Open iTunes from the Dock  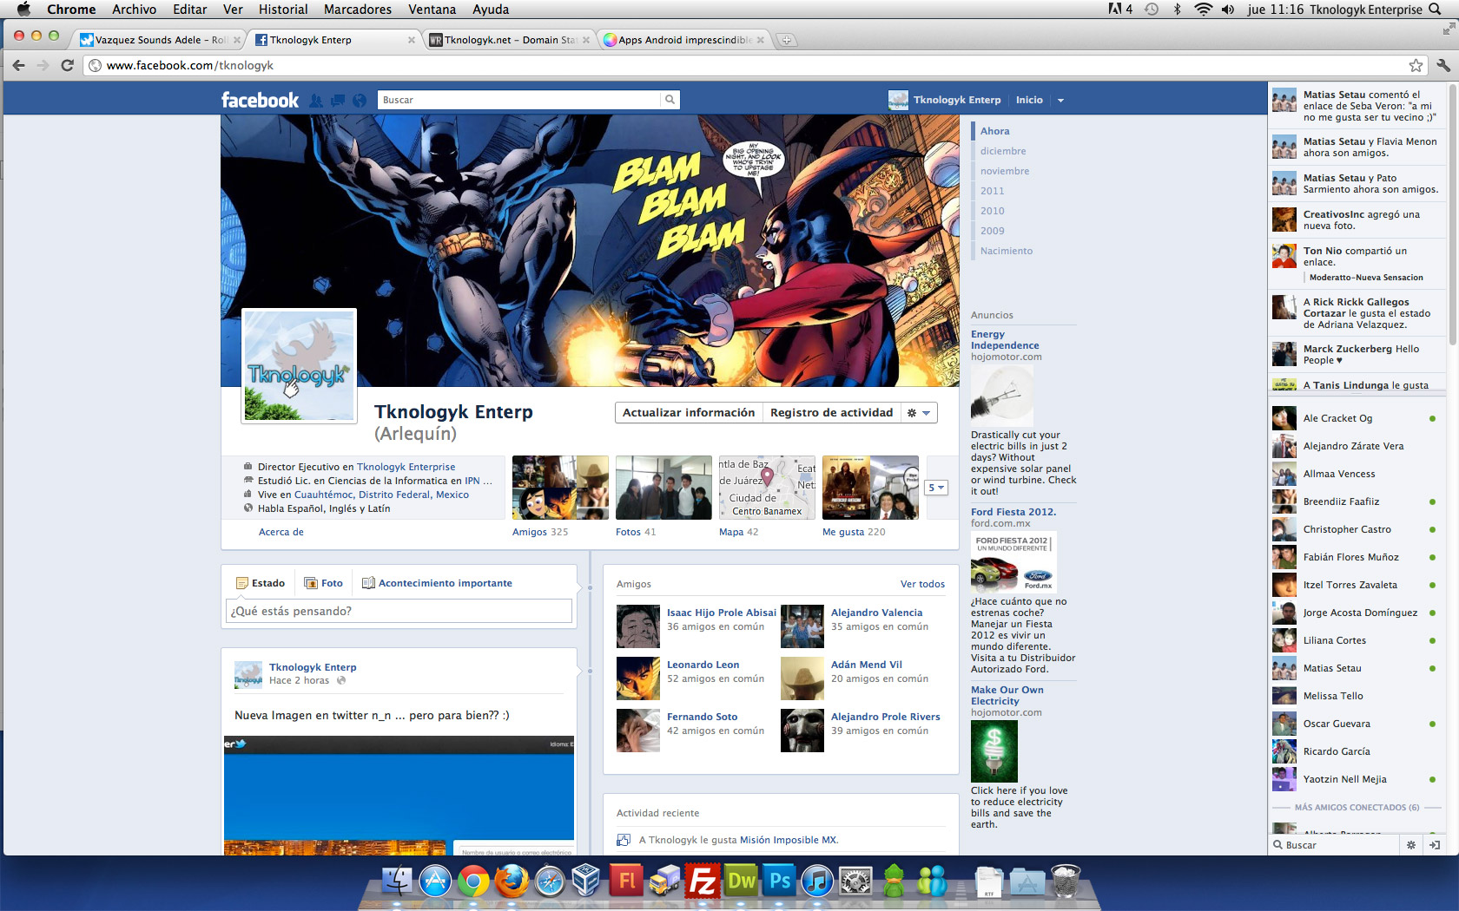[817, 882]
